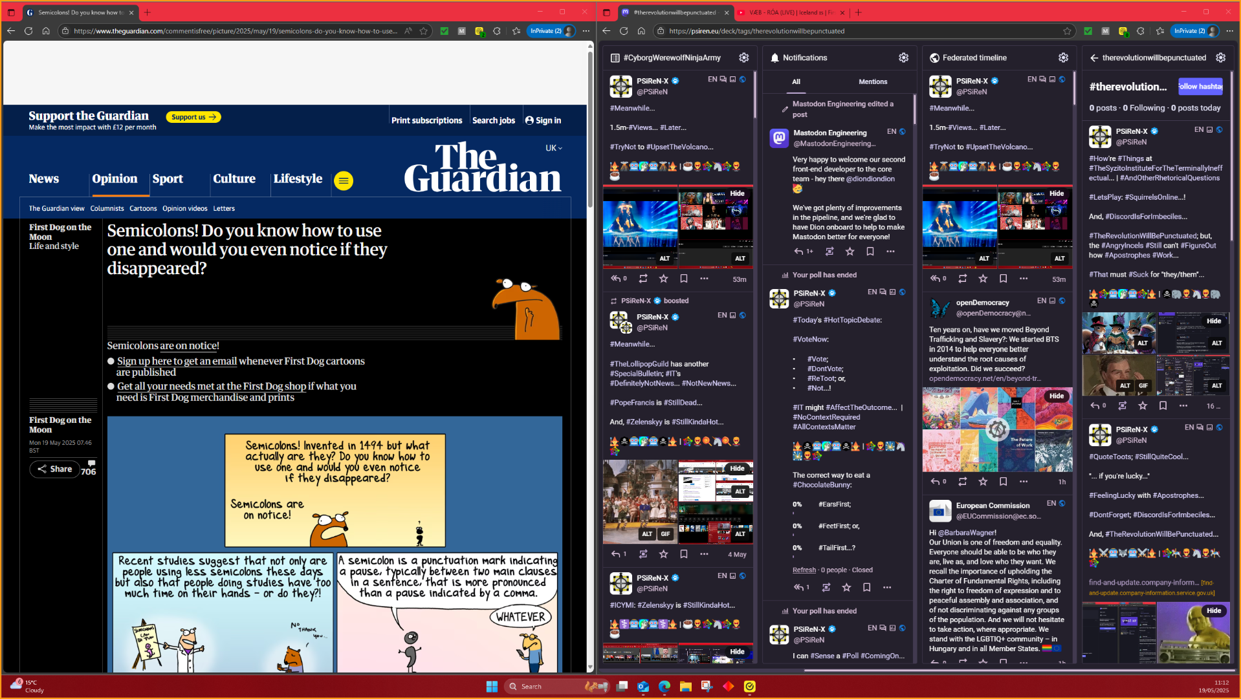The image size is (1241, 699).
Task: Go back in the Guardian browser window
Action: tap(11, 31)
